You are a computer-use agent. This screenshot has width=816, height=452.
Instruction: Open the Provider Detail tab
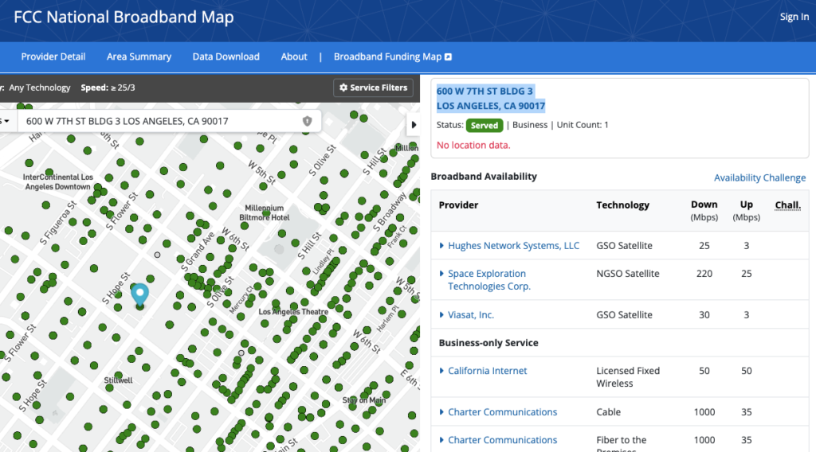[53, 56]
